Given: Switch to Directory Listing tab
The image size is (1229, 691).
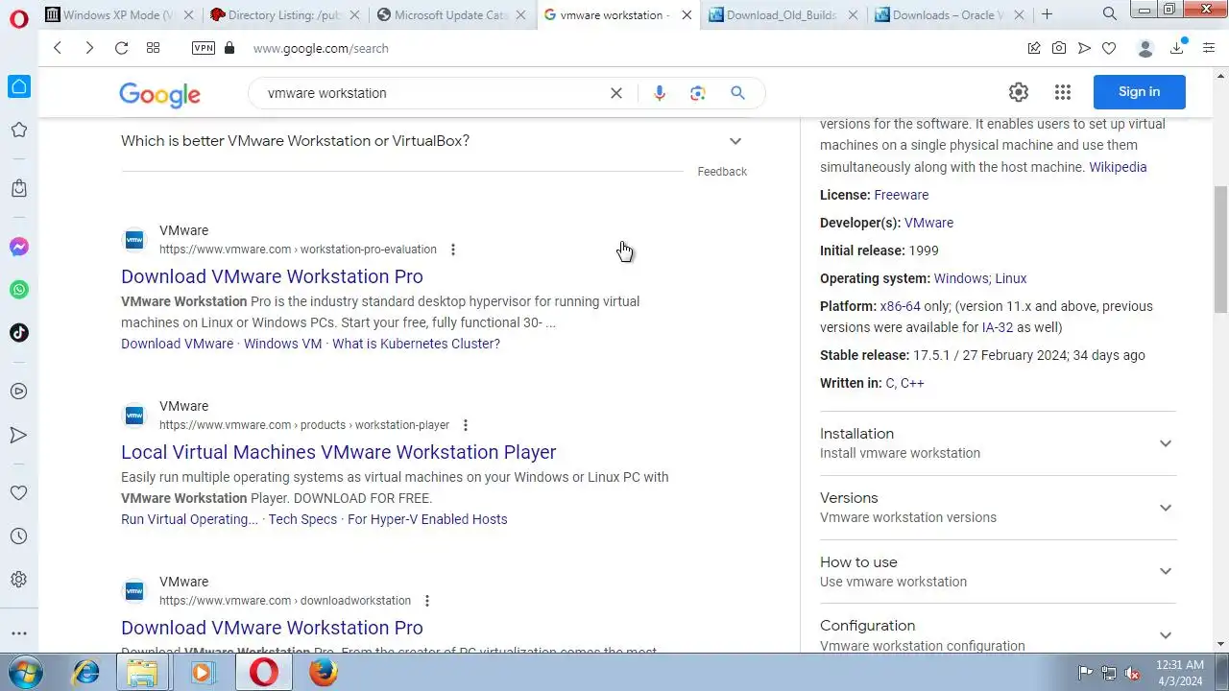Looking at the screenshot, I should 285,14.
